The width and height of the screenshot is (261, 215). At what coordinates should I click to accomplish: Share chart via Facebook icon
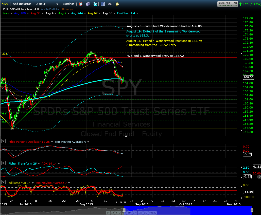[103, 4]
